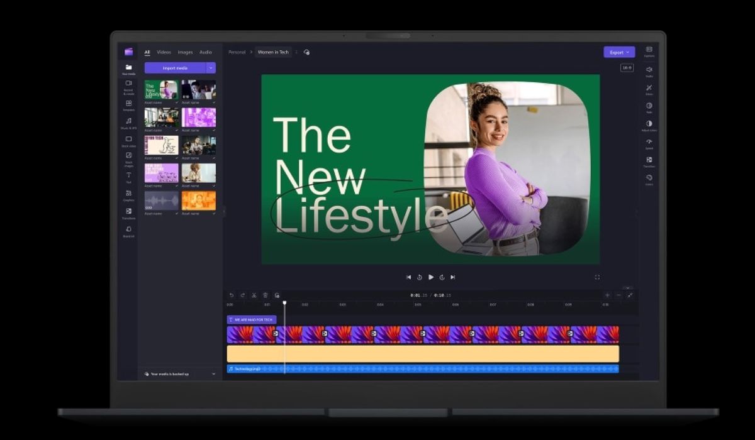
Task: Open the Templates sidebar section
Action: [128, 105]
